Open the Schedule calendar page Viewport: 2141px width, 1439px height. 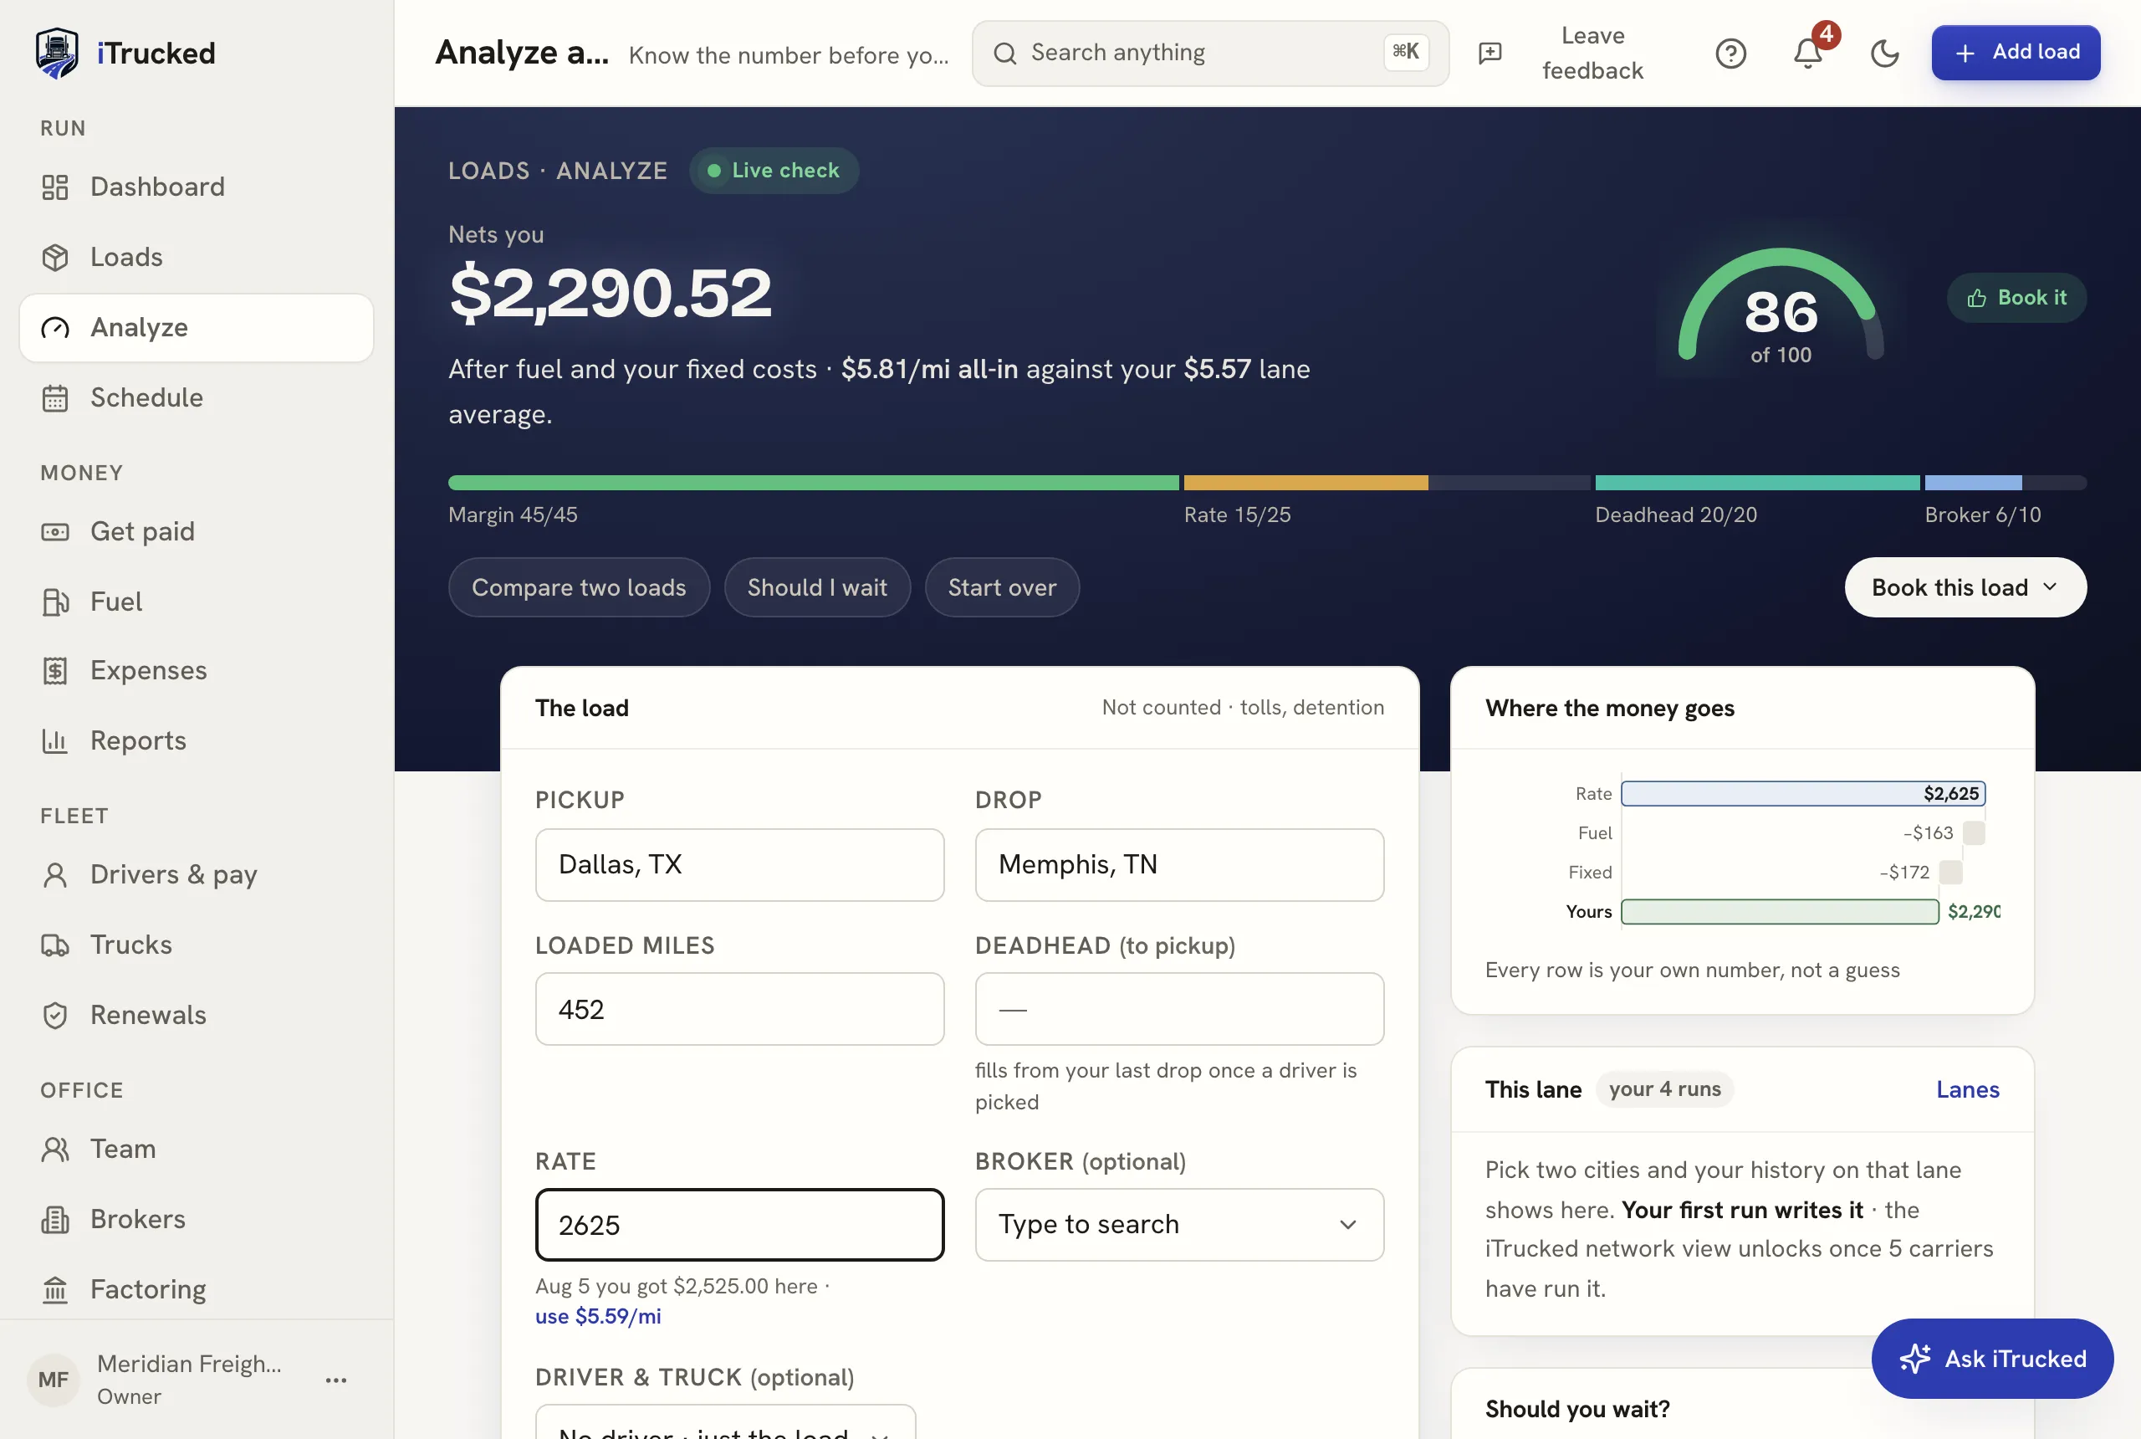[197, 397]
